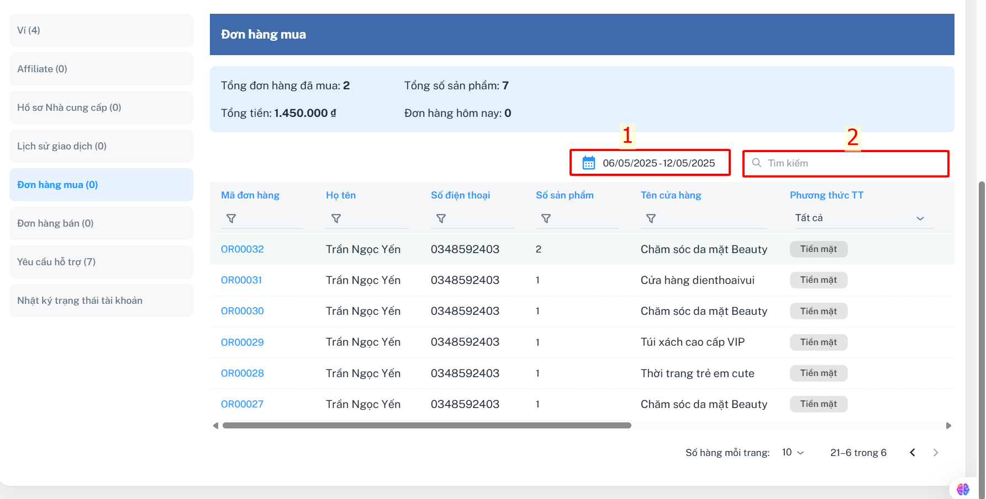986x499 pixels.
Task: Open filter icon under Số sản phẩm
Action: click(x=546, y=219)
